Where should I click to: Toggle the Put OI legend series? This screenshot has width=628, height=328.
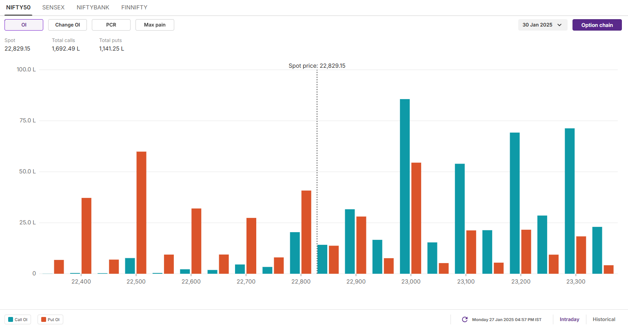[x=51, y=319]
